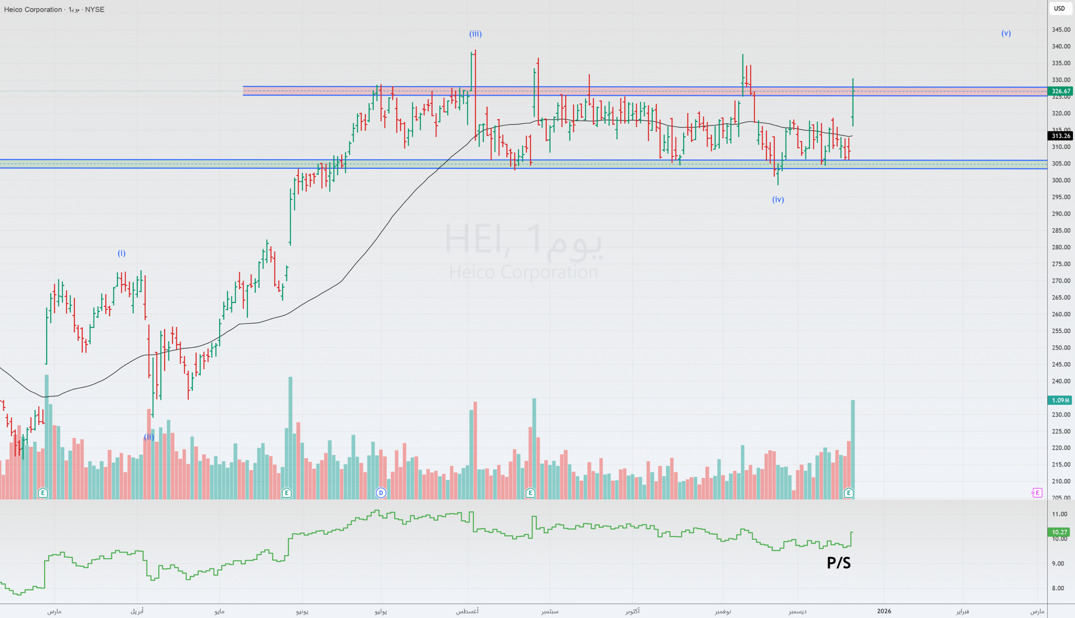
Task: Click the 10.27 P/S value label
Action: [1059, 532]
